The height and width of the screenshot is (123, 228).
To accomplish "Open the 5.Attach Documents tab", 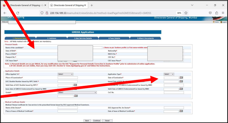I will pos(146,38).
